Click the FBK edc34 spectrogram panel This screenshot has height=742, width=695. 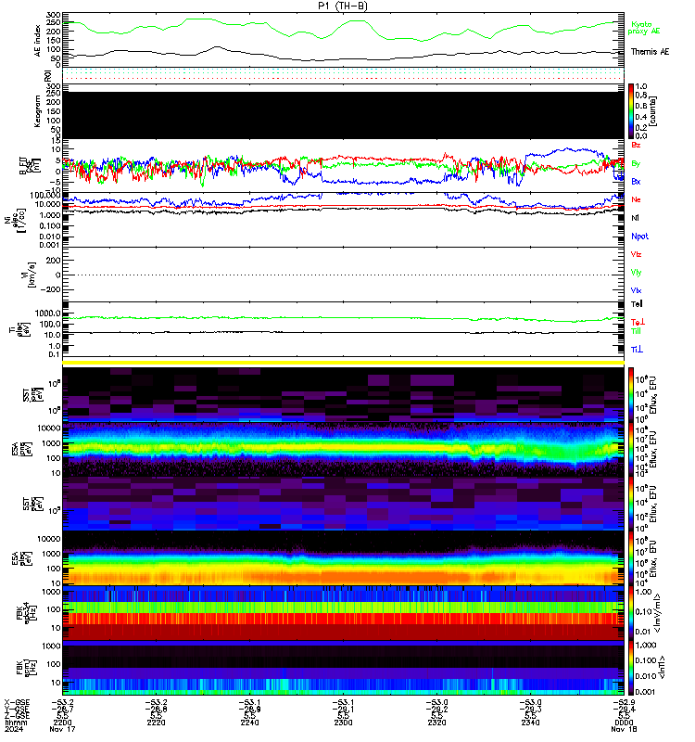343,612
